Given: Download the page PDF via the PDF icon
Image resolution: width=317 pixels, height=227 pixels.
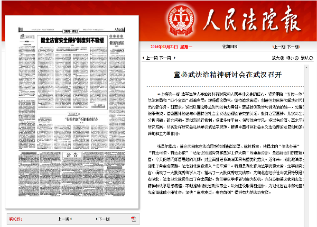Looking at the screenshot, I should [134, 219].
